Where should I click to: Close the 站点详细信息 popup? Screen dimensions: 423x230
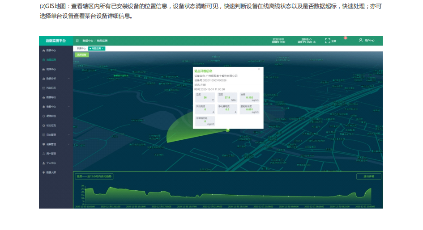(x=259, y=69)
